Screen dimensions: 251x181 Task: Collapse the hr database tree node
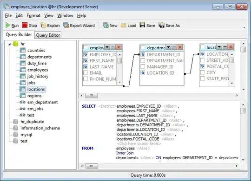(x=10, y=44)
